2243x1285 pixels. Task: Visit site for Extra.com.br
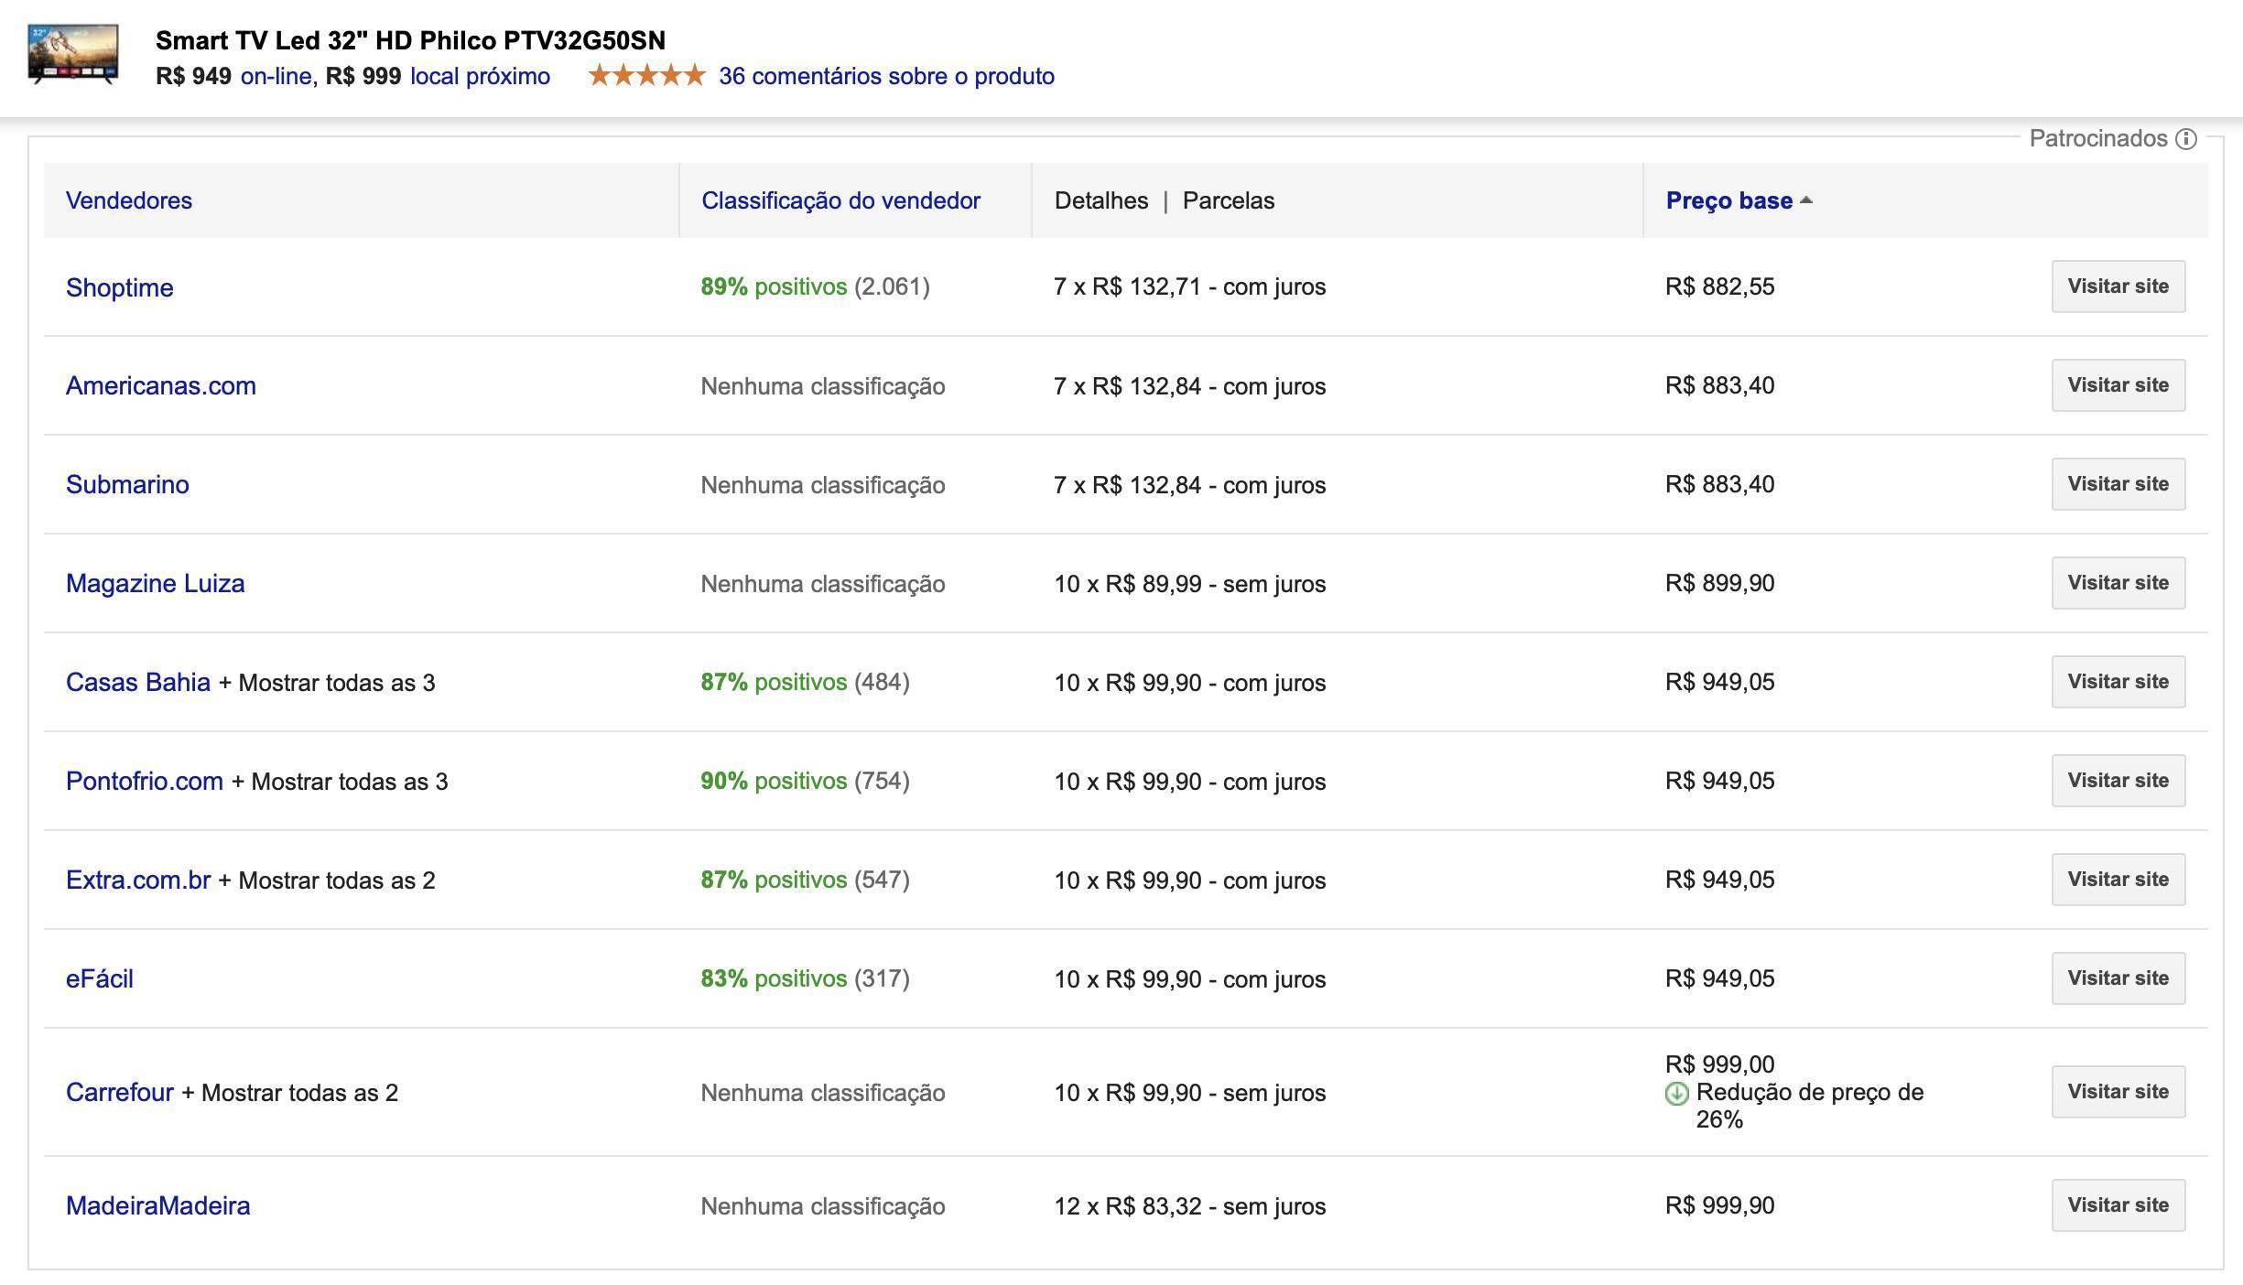[x=2118, y=880]
